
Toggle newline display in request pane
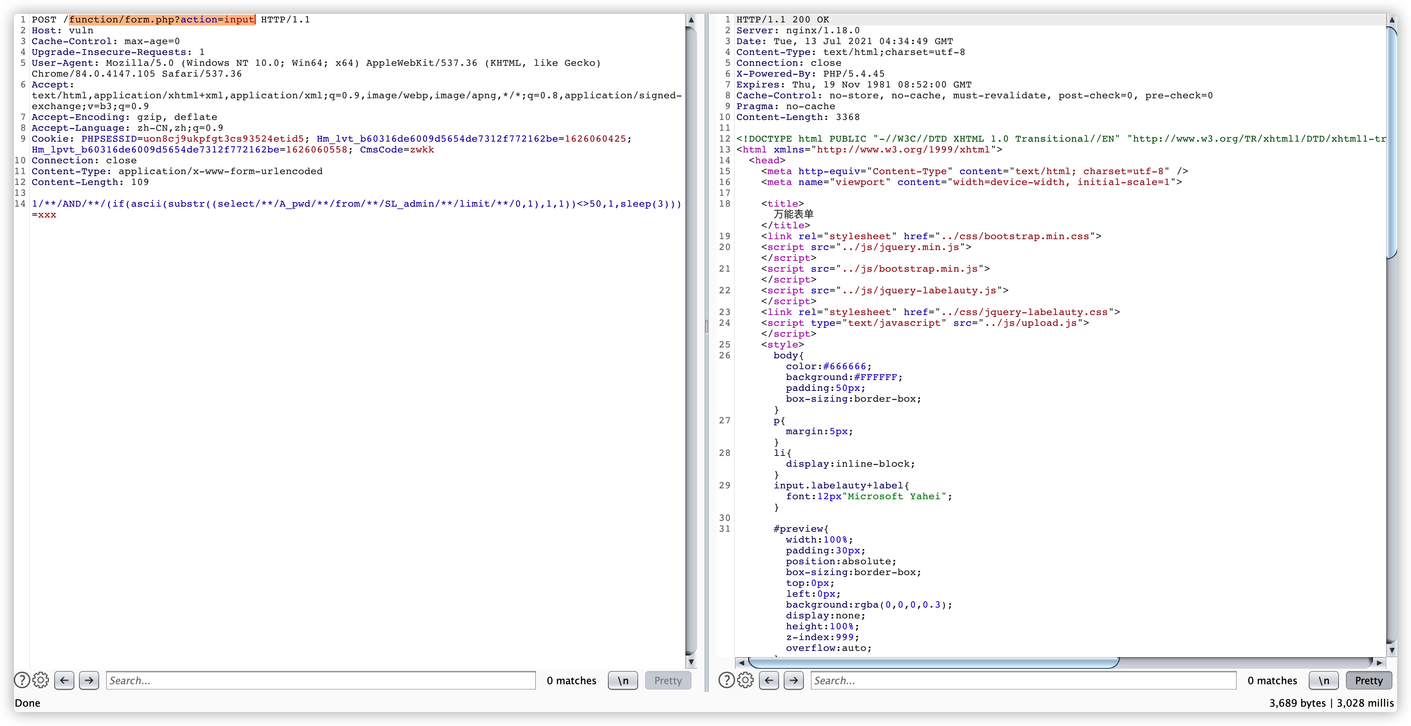(623, 680)
